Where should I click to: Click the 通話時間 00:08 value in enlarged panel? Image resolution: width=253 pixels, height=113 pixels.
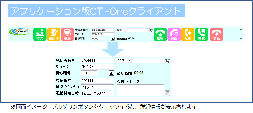[139, 73]
